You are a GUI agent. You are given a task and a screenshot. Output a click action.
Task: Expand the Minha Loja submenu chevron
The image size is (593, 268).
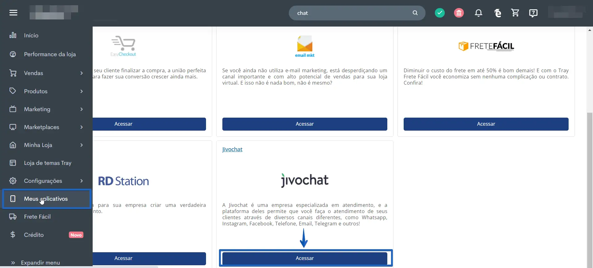click(x=82, y=145)
